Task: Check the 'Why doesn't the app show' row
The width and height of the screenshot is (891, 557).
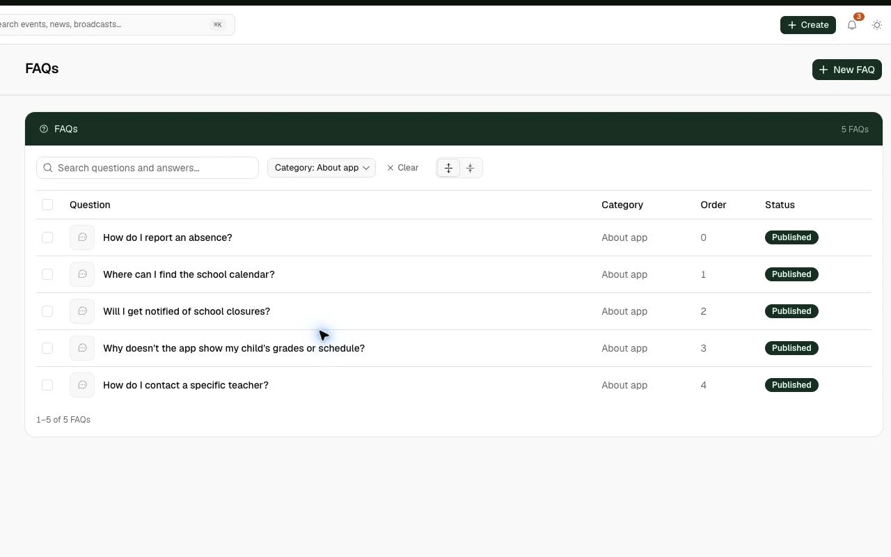Action: click(47, 348)
